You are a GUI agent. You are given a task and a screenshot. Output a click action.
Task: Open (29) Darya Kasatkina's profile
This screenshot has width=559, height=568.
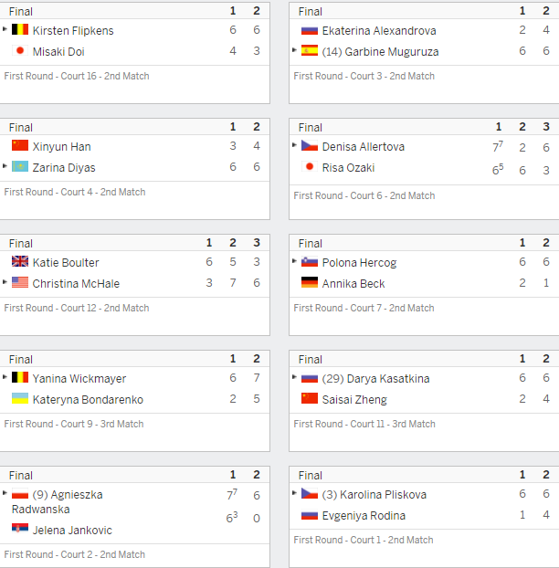click(x=375, y=379)
